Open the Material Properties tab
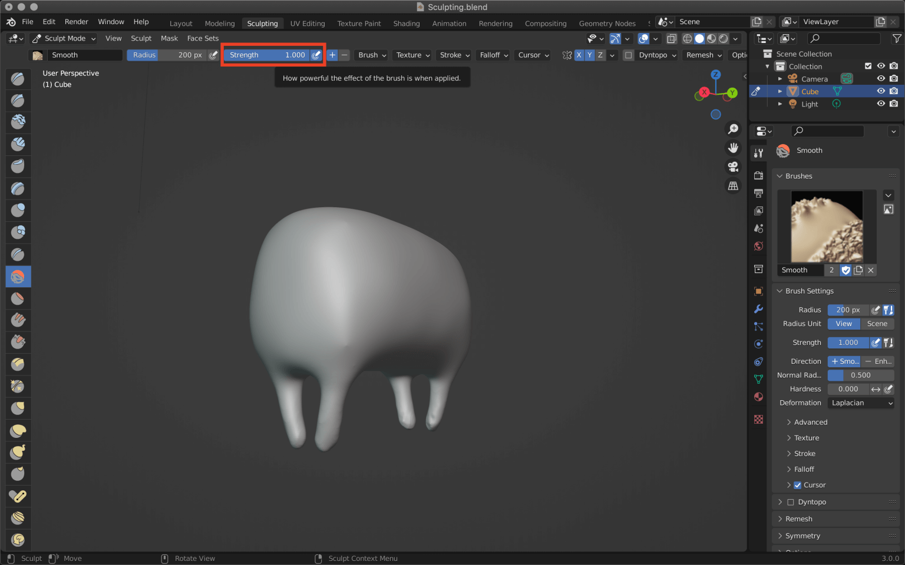The height and width of the screenshot is (565, 905). click(758, 396)
